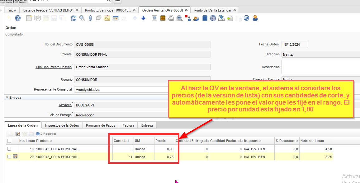Close the Lista de Precios tab
This screenshot has width=360, height=183.
click(77, 10)
